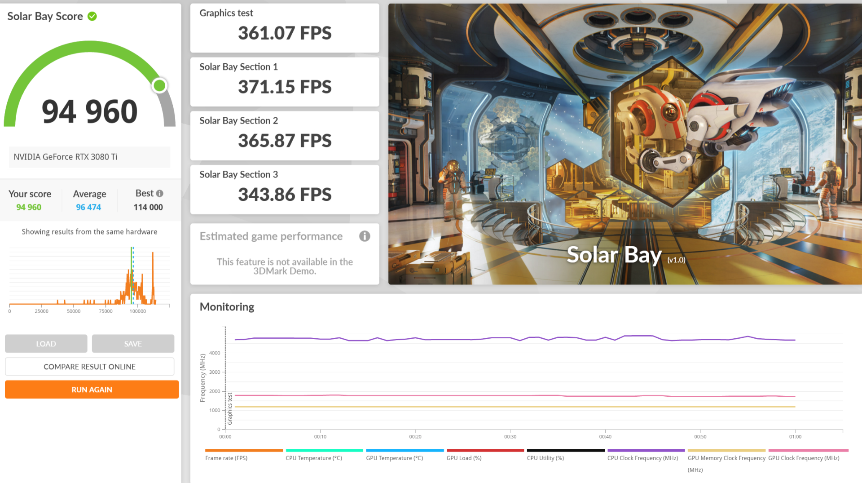Click the SAVE button

point(133,344)
